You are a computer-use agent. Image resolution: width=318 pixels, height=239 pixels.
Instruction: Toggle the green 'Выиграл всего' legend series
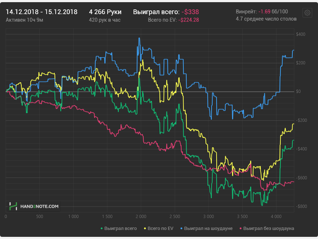point(119,229)
